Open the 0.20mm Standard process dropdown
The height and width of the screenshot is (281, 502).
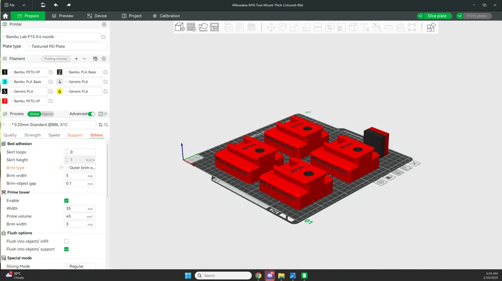(x=51, y=125)
